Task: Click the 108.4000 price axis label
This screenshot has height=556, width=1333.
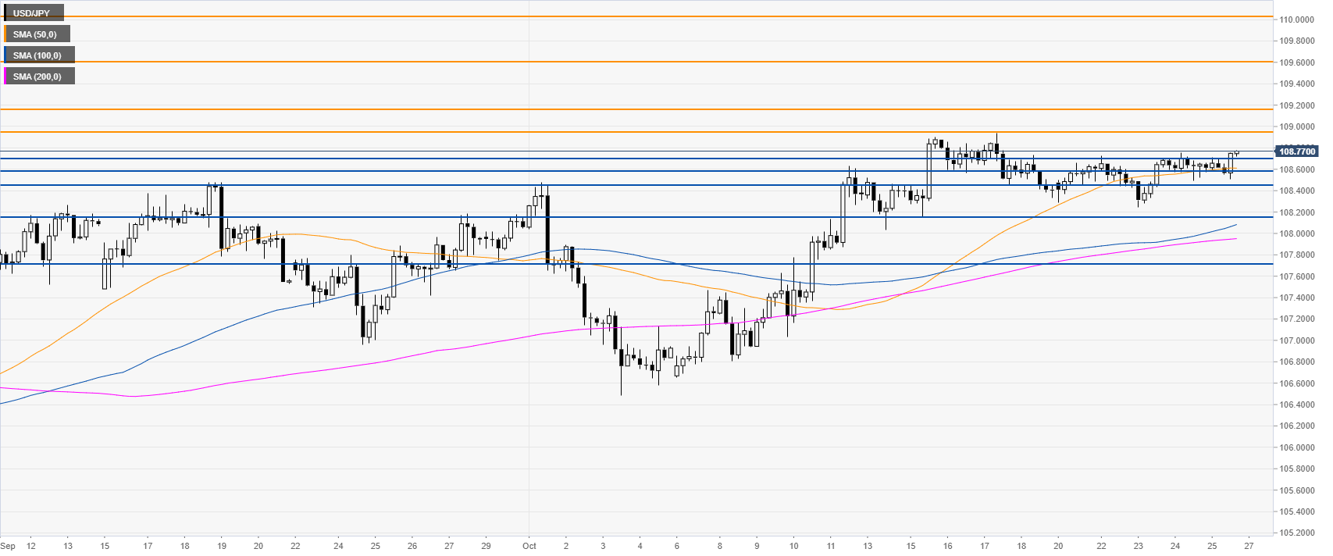Action: click(1296, 191)
